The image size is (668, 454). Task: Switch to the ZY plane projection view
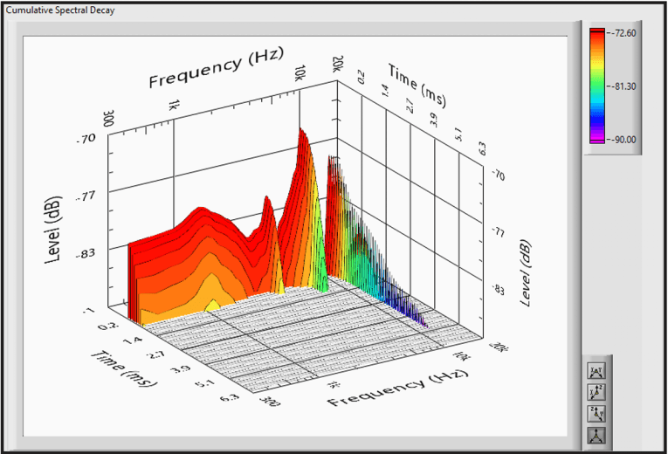[598, 413]
